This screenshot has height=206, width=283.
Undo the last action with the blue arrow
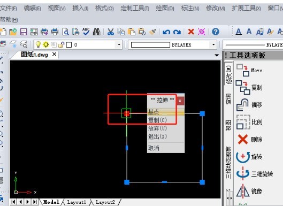pyautogui.click(x=166, y=32)
